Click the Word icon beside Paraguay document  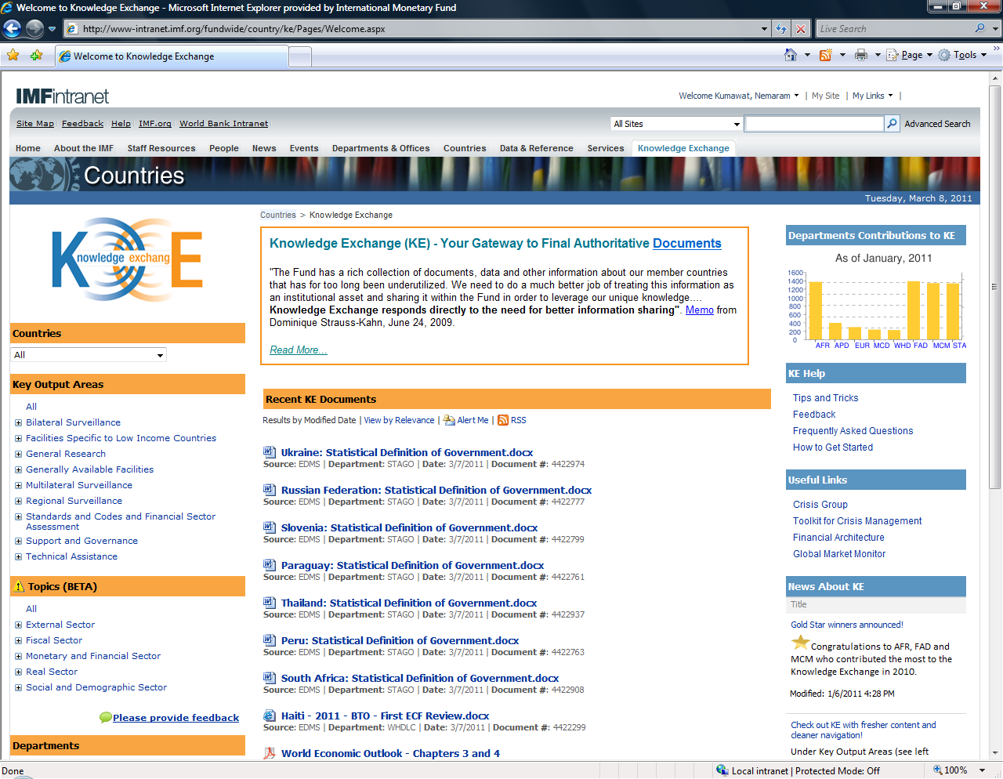tap(269, 565)
